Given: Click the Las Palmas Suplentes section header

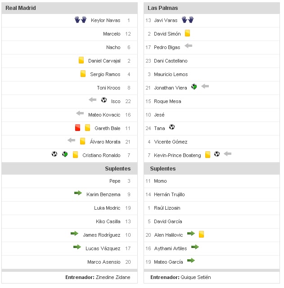Looking at the screenshot, I should coord(162,169).
